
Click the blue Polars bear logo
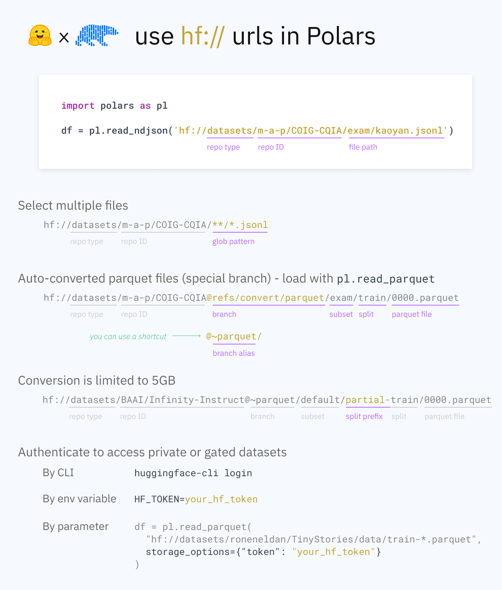pos(97,35)
